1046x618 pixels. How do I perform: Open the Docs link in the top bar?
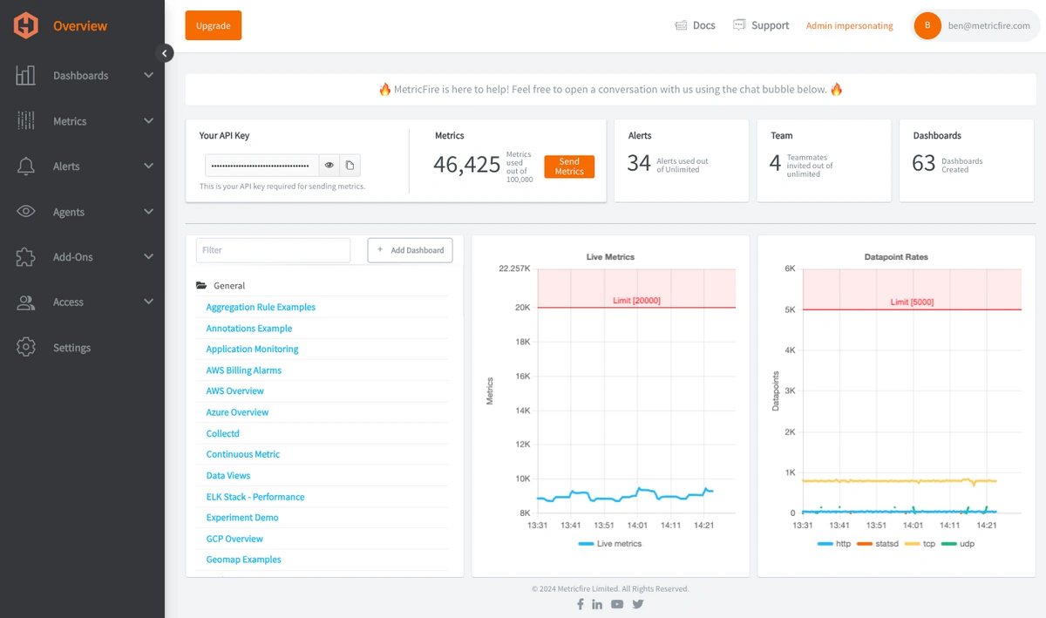(x=695, y=25)
